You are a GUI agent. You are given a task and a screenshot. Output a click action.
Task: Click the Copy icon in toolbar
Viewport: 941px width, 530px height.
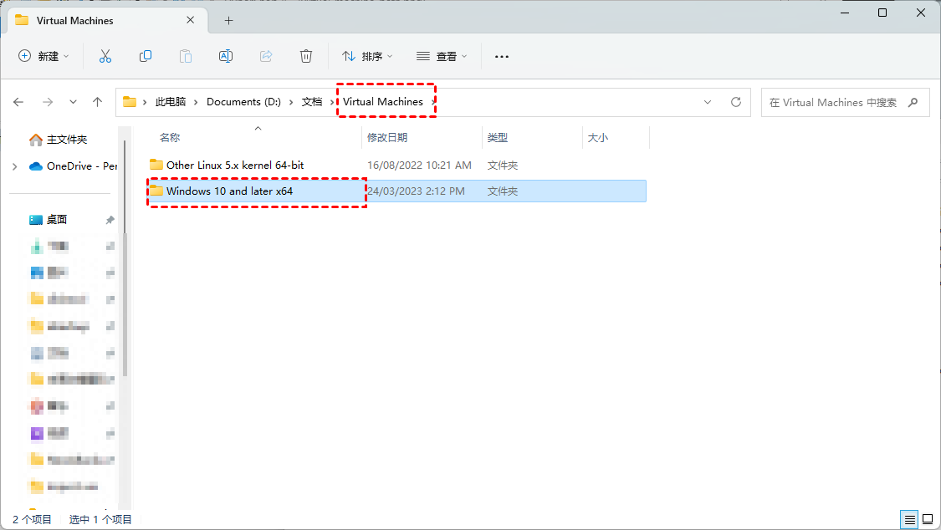pyautogui.click(x=146, y=56)
